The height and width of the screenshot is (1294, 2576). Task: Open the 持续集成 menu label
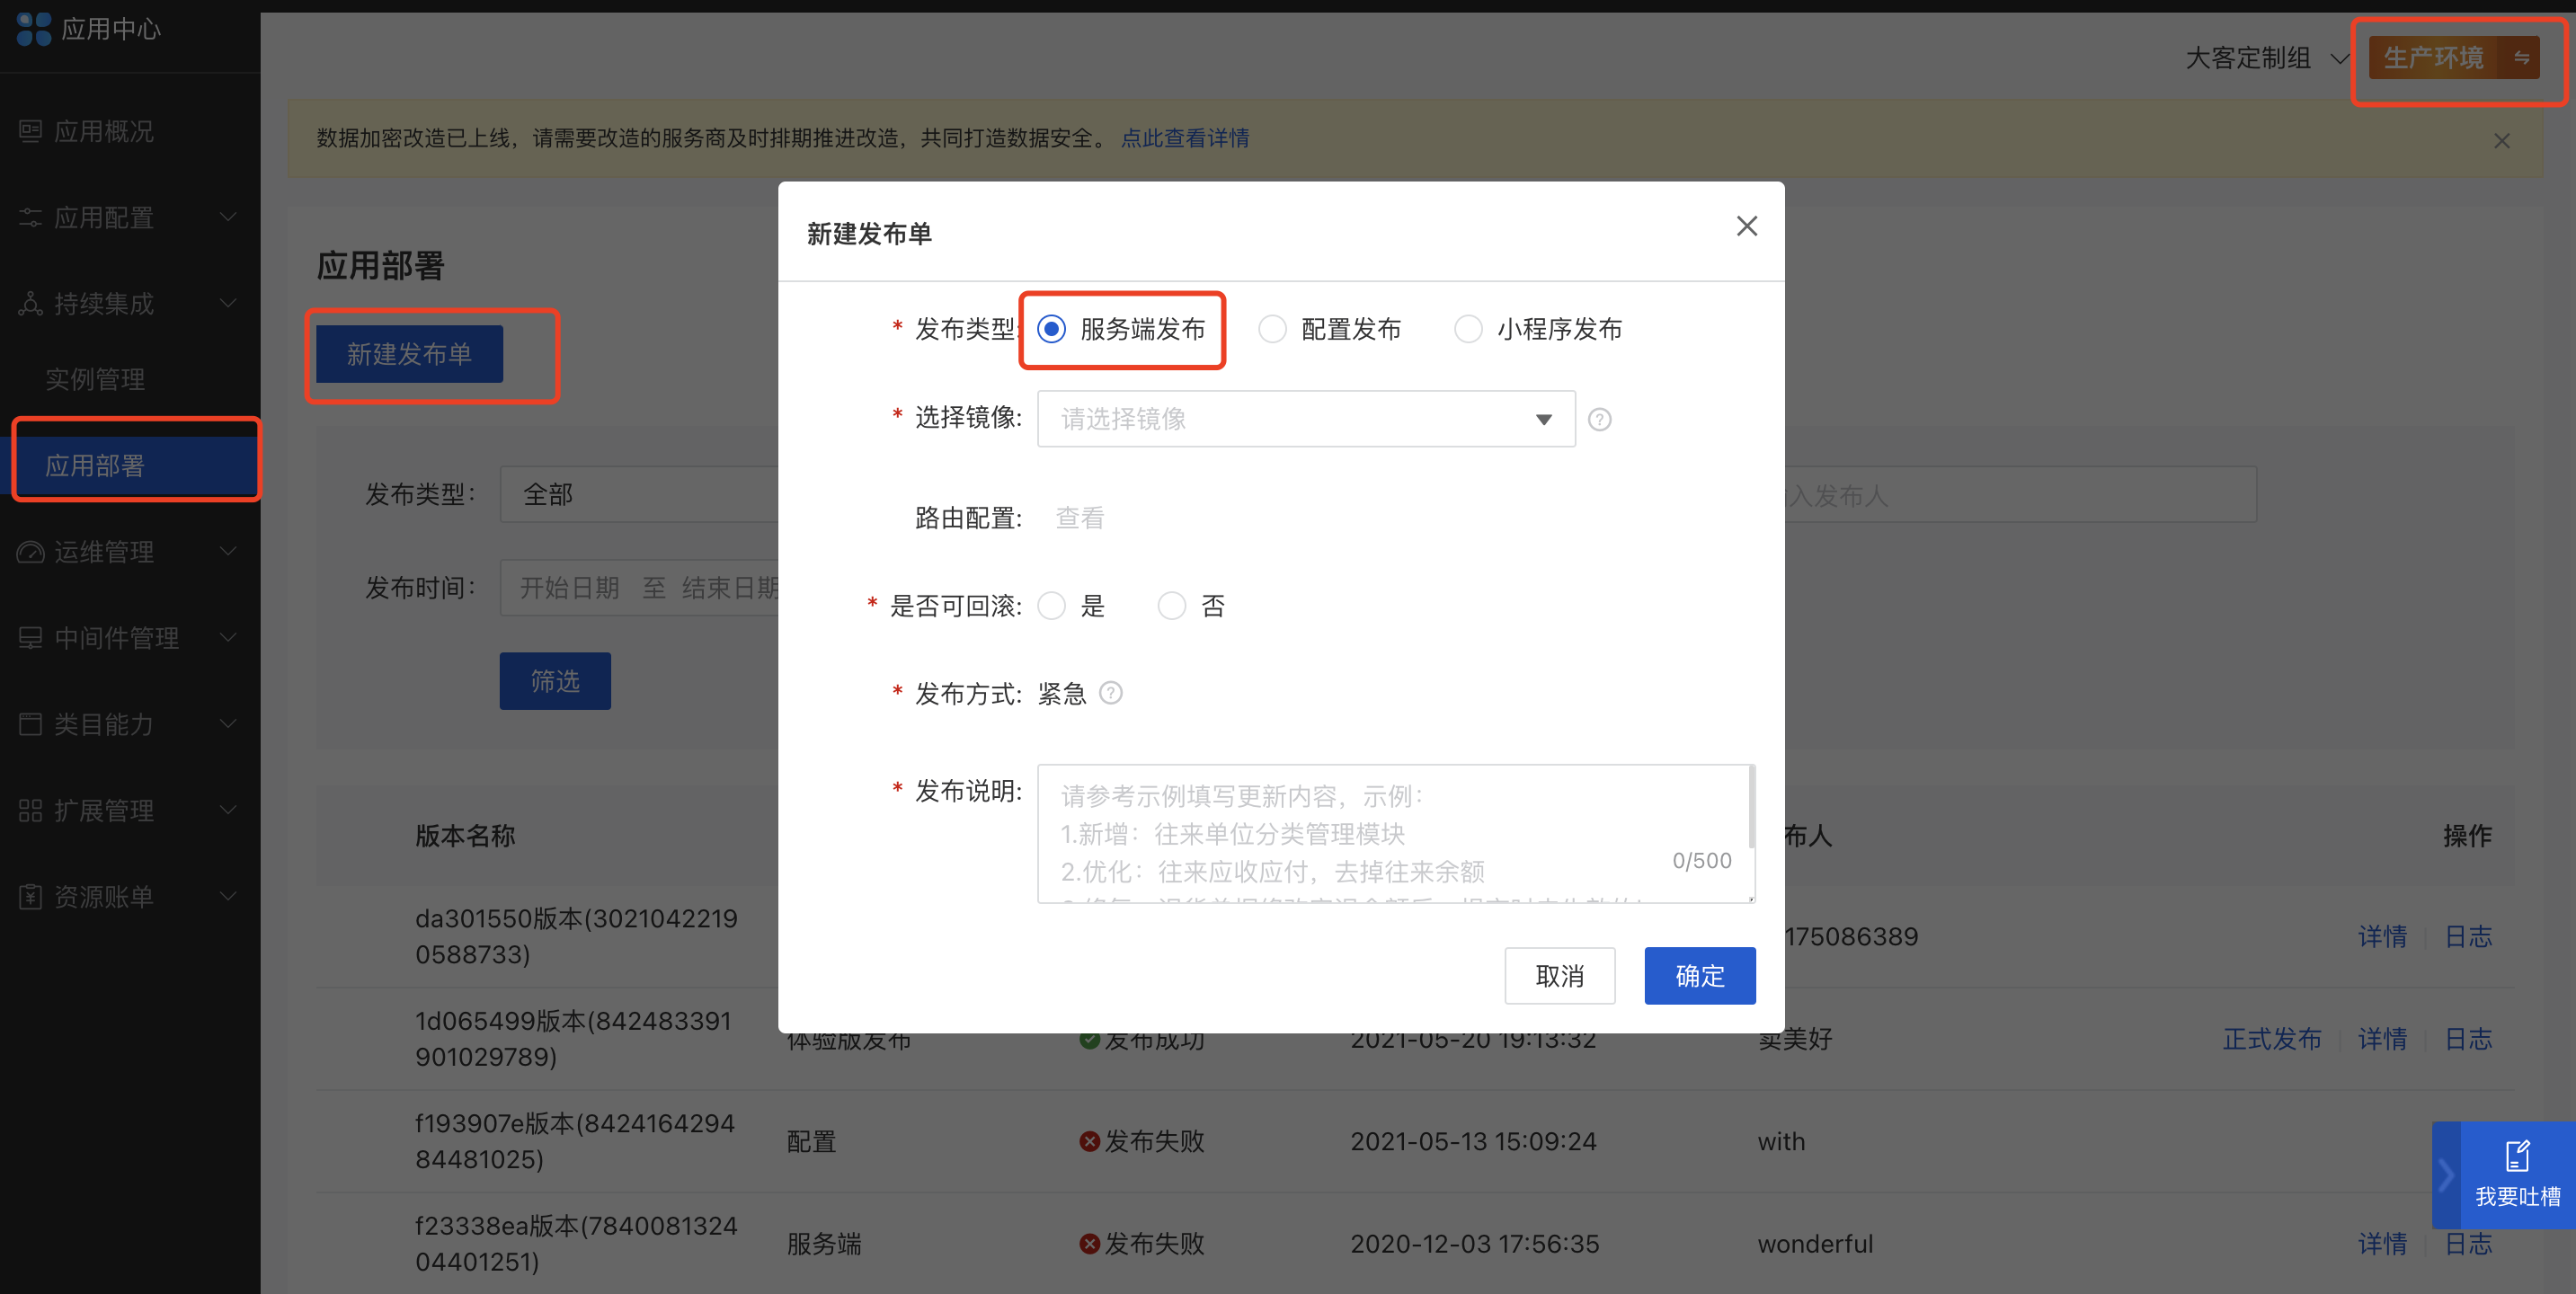point(104,303)
